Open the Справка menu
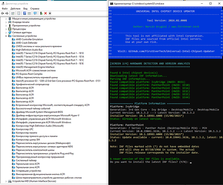223x185 pixels. coord(34,9)
